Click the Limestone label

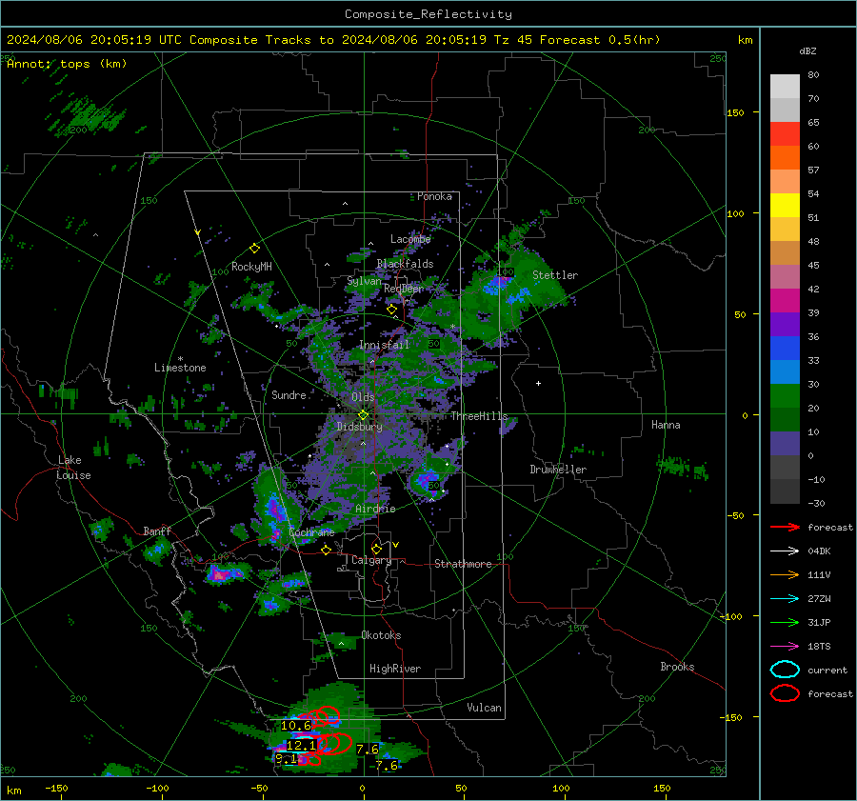point(180,368)
